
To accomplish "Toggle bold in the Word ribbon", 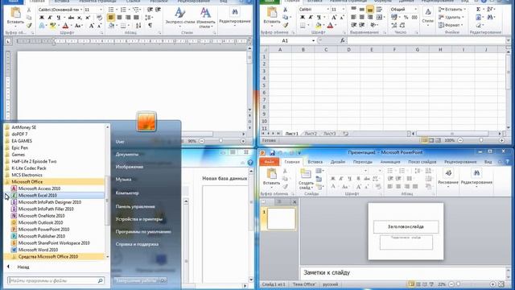I will pyautogui.click(x=42, y=18).
